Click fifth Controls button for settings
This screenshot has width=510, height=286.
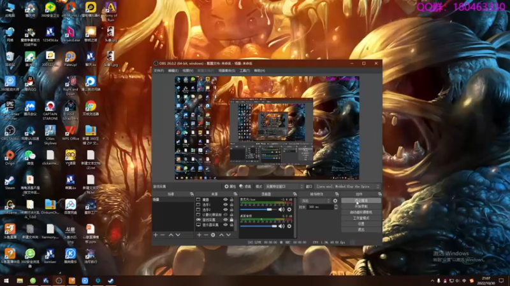[361, 224]
